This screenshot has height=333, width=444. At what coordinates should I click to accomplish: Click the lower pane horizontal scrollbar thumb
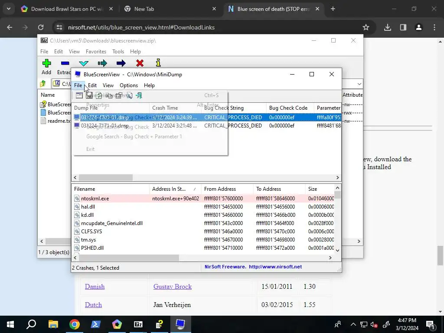coord(128,258)
